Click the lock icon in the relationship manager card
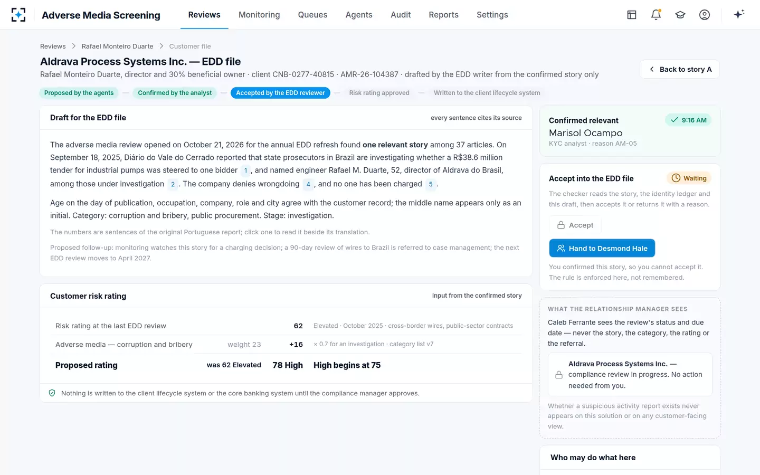 click(x=559, y=375)
